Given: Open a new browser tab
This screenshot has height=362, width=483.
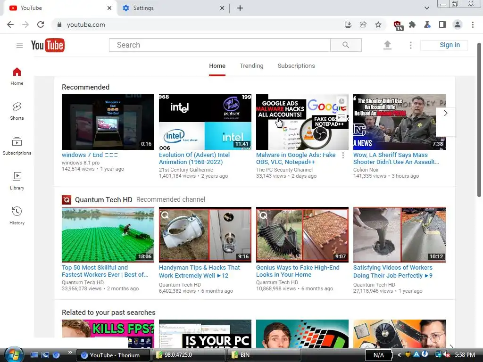Looking at the screenshot, I should pos(240,8).
